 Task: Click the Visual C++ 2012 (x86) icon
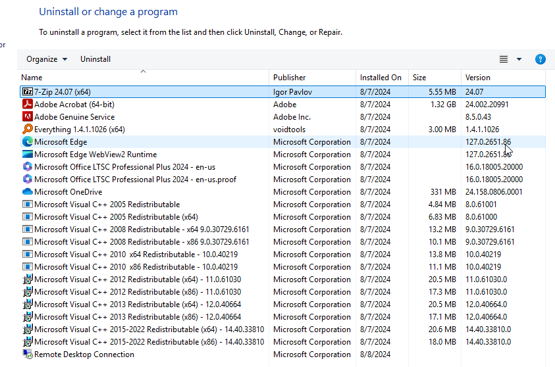click(28, 291)
